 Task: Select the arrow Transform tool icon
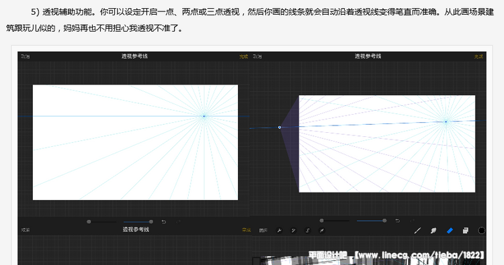322,230
